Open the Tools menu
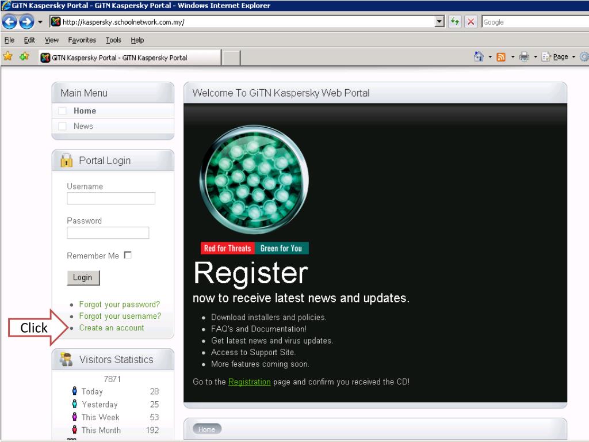Screen dimensions: 589x442 click(113, 40)
